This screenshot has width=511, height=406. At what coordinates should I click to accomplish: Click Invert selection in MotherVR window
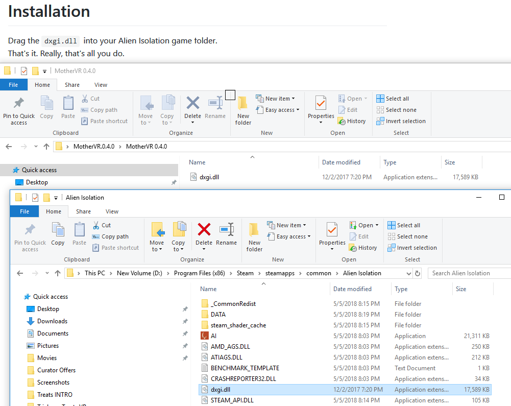pyautogui.click(x=401, y=122)
